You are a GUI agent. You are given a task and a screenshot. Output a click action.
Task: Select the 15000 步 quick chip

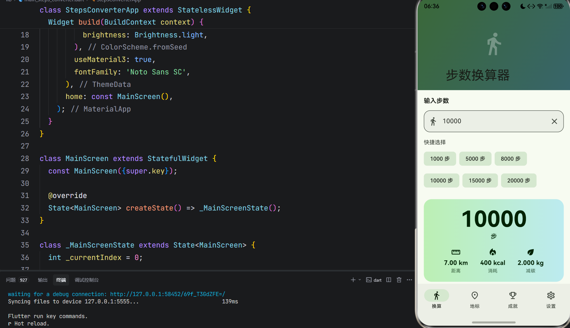[480, 180]
